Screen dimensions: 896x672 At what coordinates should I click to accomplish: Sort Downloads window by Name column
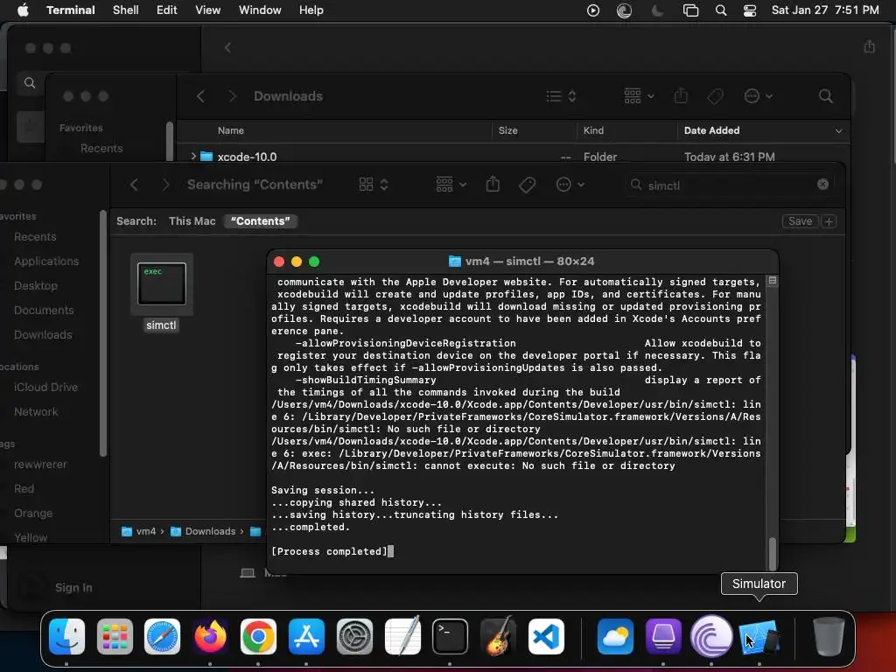click(231, 131)
